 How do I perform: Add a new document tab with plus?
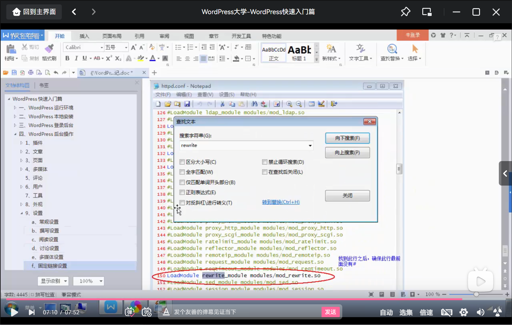pos(154,73)
